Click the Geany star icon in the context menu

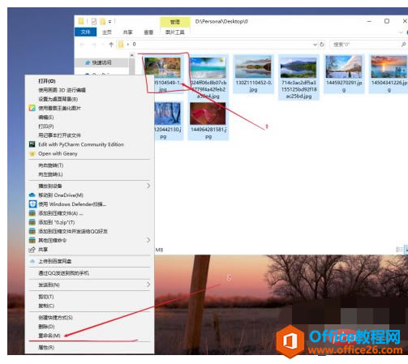(32, 153)
